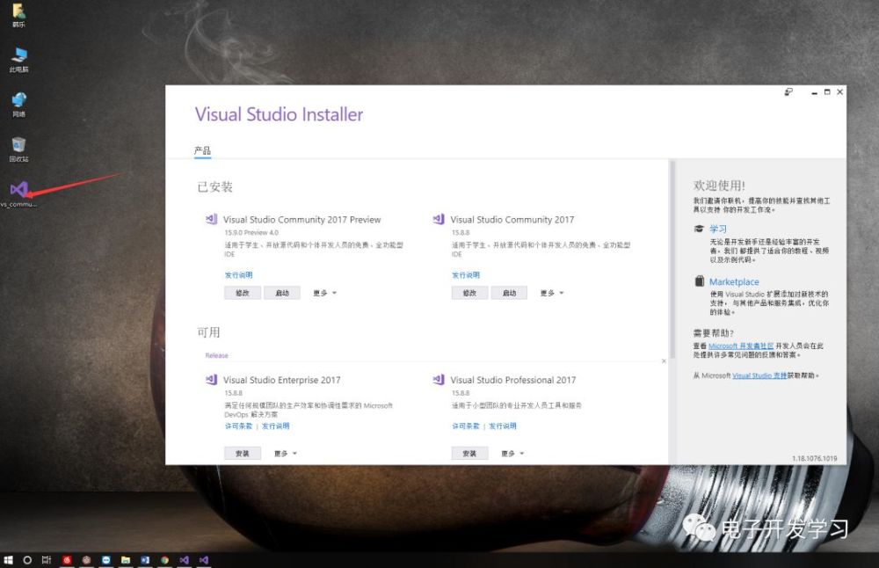
Task: Click 修改 for Community 2017 Preview
Action: pyautogui.click(x=243, y=293)
